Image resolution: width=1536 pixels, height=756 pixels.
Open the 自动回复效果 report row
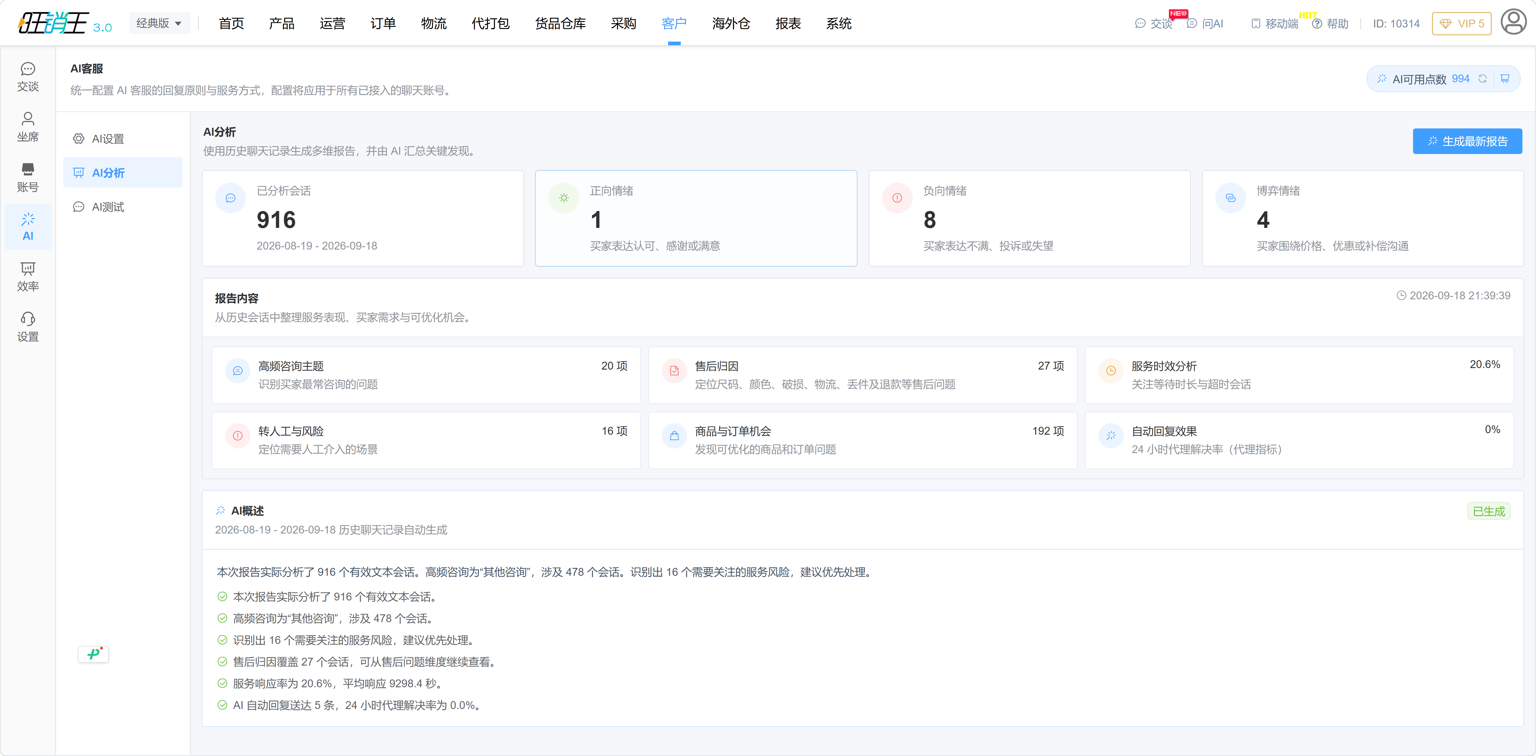(x=1299, y=440)
